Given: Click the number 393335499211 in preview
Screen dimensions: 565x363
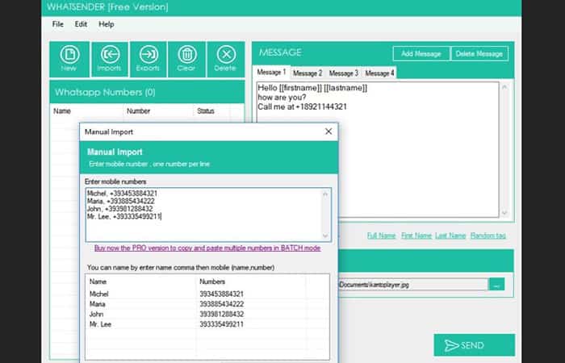Looking at the screenshot, I should [222, 324].
